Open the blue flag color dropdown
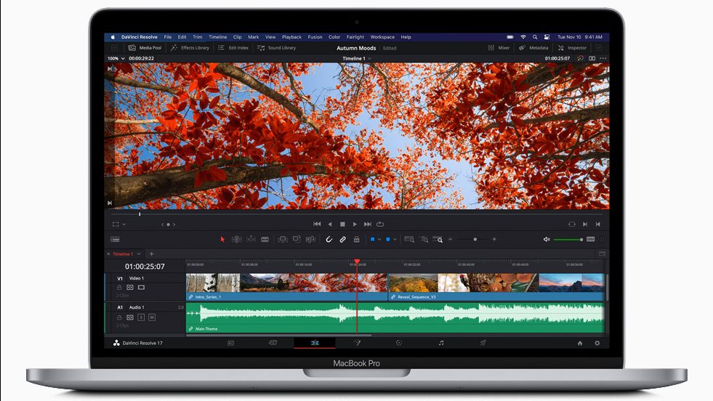The width and height of the screenshot is (713, 401). click(x=379, y=239)
